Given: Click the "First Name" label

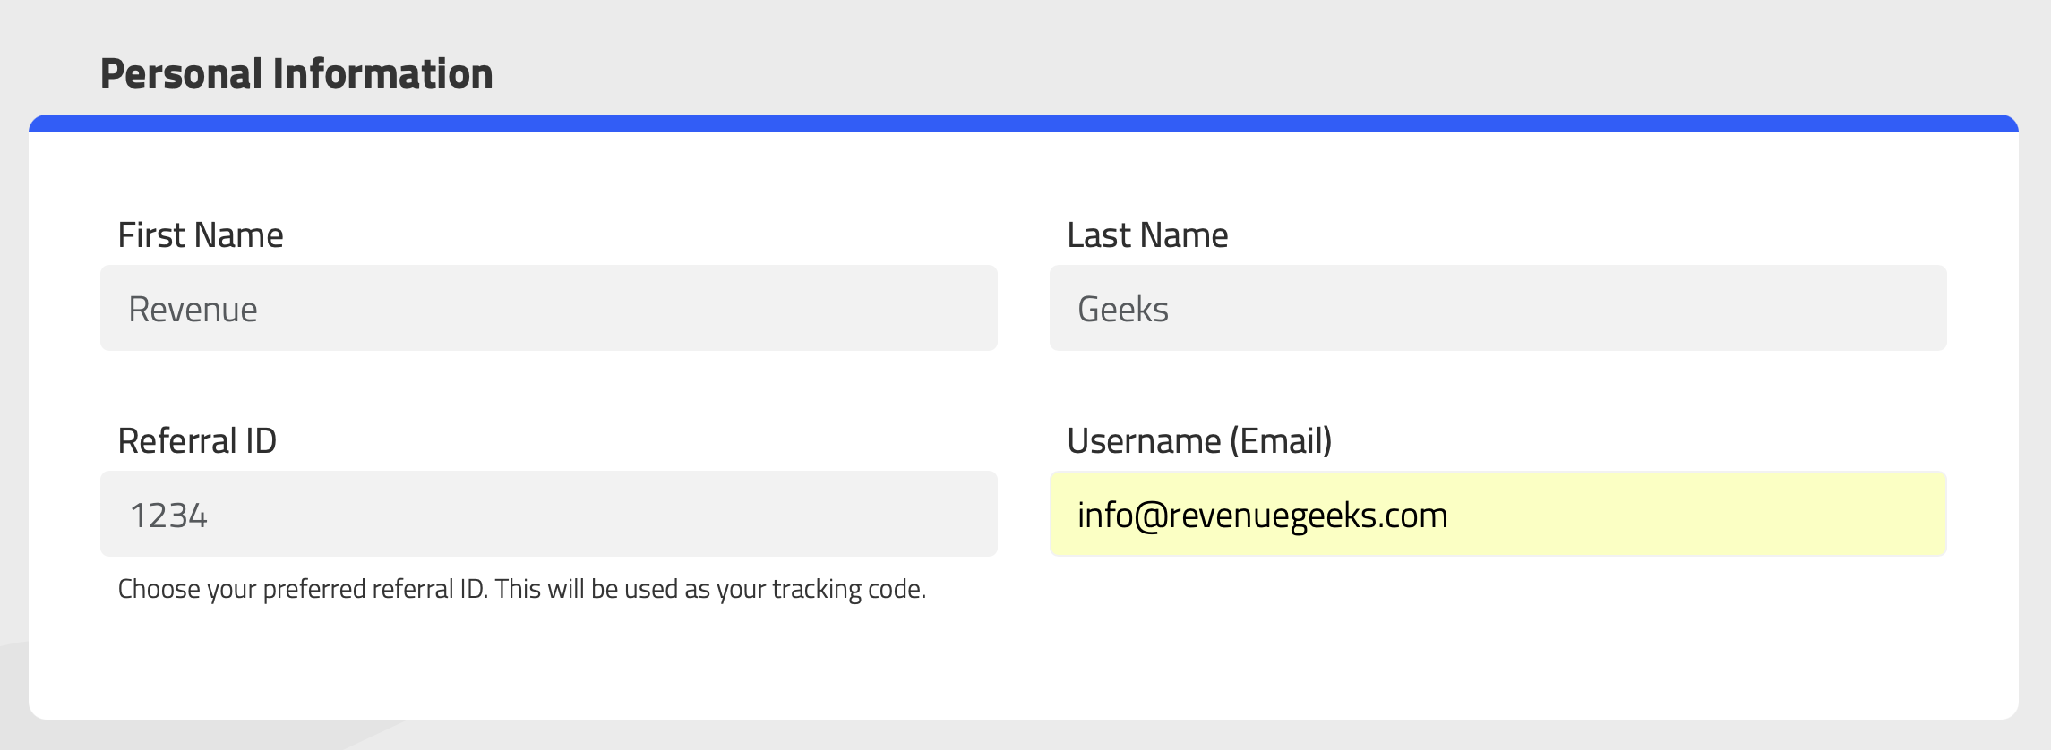Looking at the screenshot, I should click(x=201, y=235).
